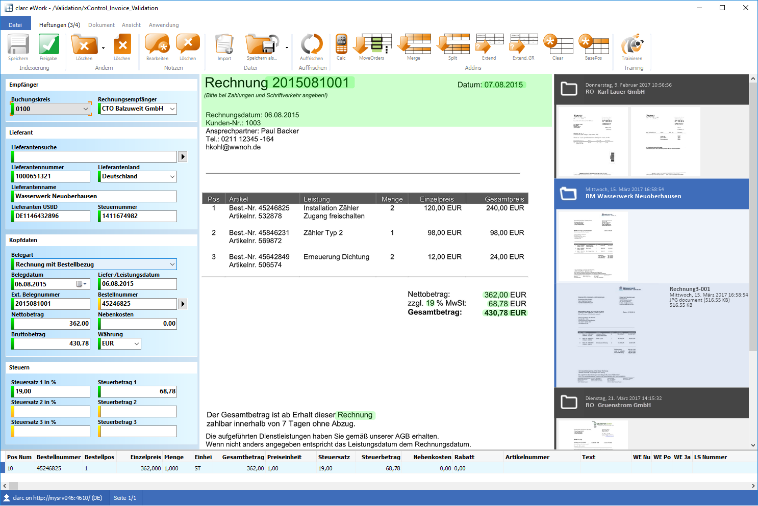Click the MoveOrders toolbar icon

[372, 45]
